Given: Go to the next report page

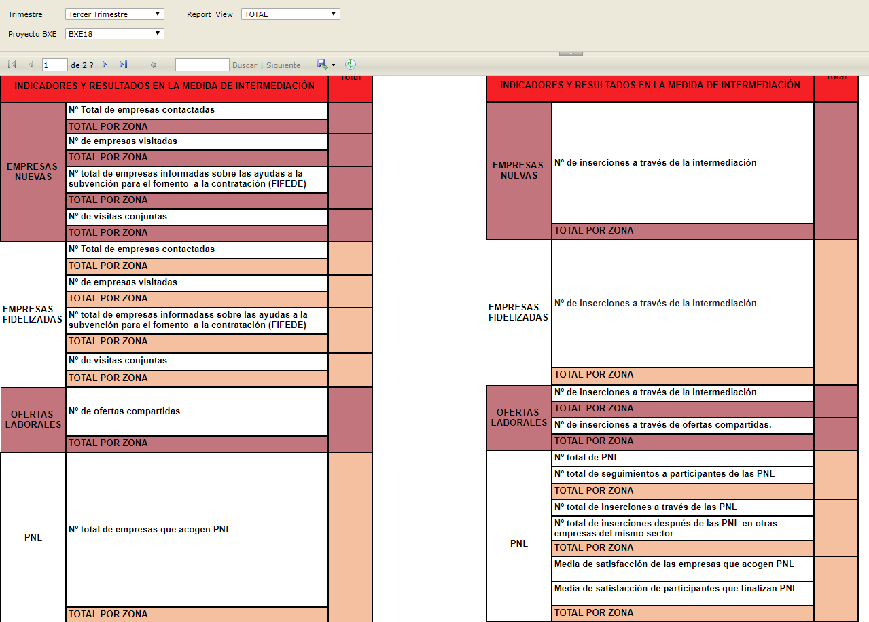Looking at the screenshot, I should pos(105,65).
